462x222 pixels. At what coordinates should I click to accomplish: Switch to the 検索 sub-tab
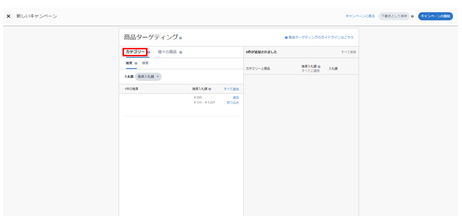(x=145, y=63)
